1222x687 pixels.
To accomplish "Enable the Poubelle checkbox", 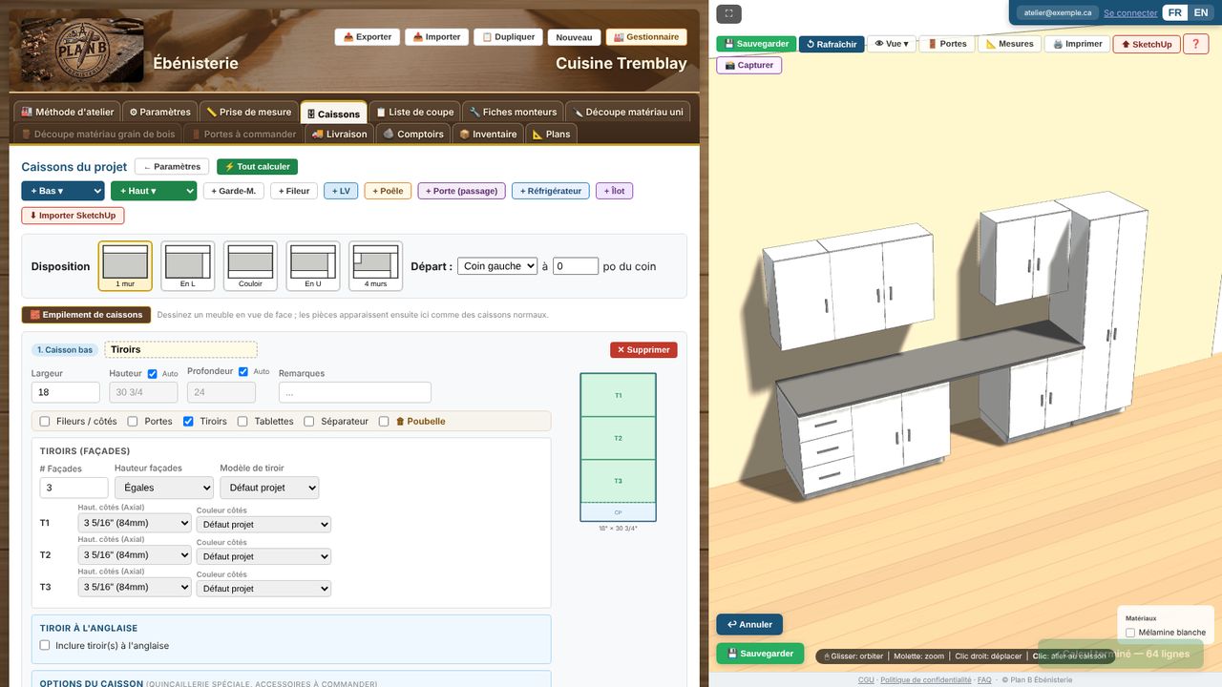I will coord(384,421).
